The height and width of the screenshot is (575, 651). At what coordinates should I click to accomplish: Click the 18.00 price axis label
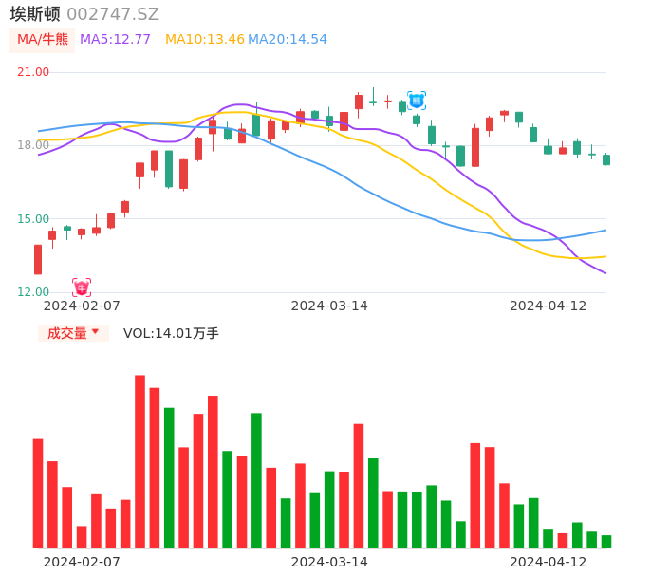[x=33, y=145]
